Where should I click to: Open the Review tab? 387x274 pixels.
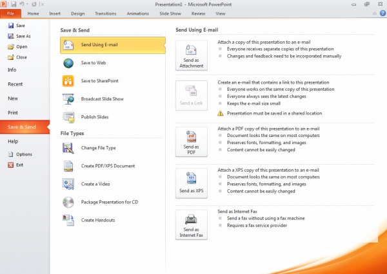198,14
